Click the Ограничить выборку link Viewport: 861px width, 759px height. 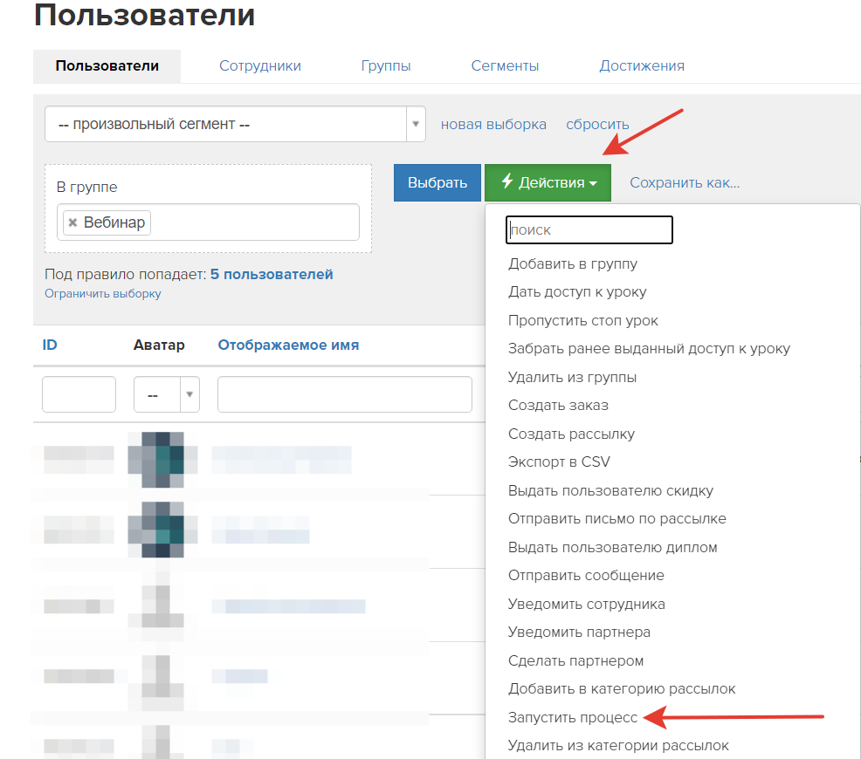click(103, 294)
